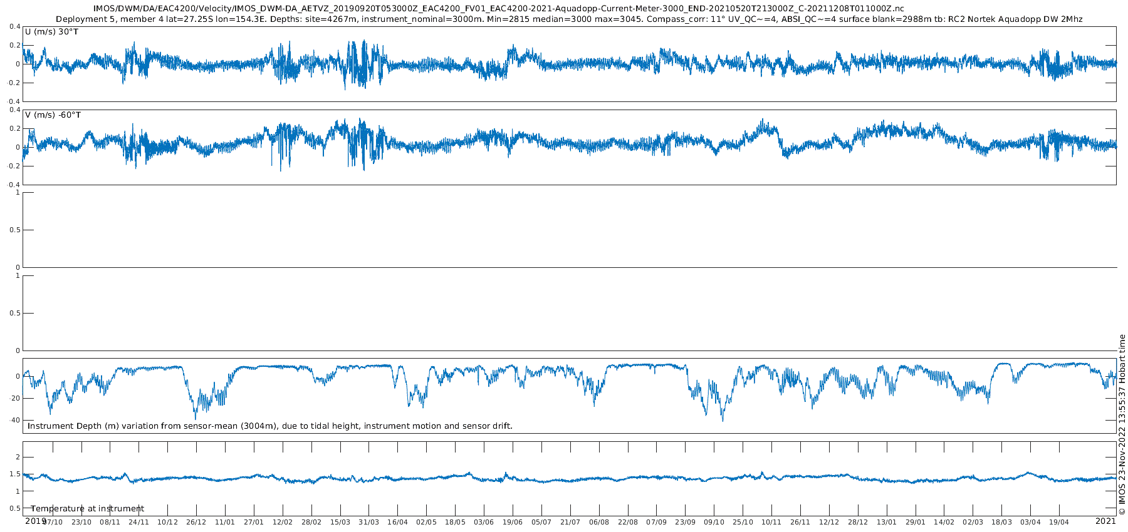Click the '18/05' date tick label
This screenshot has height=532, width=1128.
455,522
